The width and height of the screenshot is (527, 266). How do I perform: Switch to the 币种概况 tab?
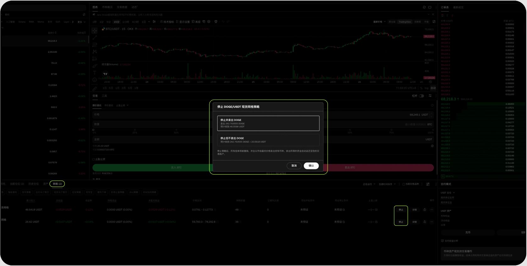(x=107, y=7)
